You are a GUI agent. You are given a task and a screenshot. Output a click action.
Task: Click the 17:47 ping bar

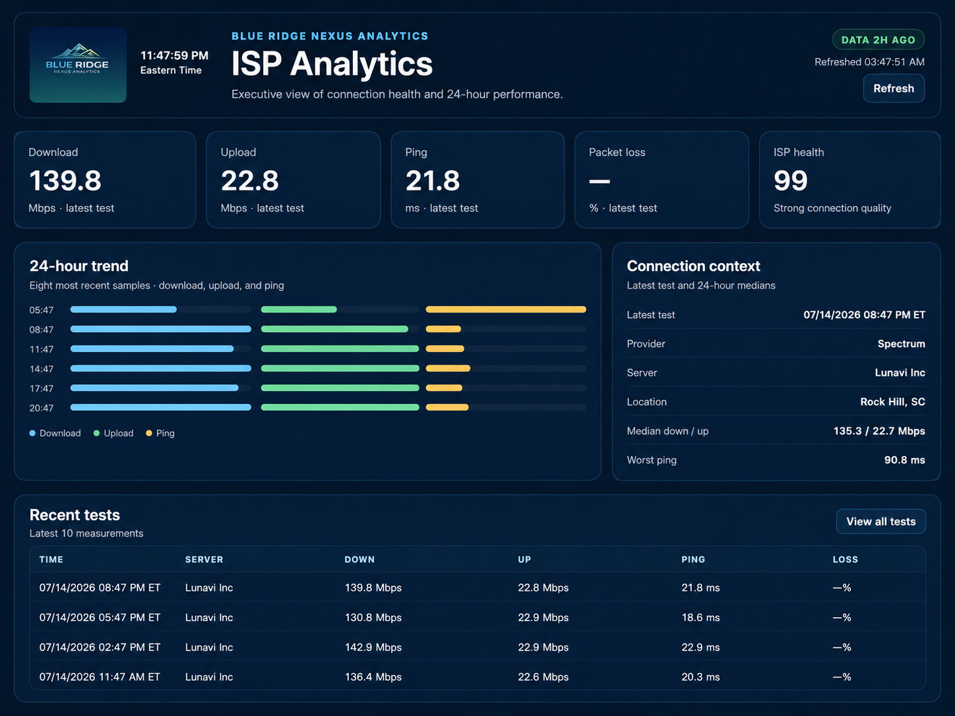point(444,388)
